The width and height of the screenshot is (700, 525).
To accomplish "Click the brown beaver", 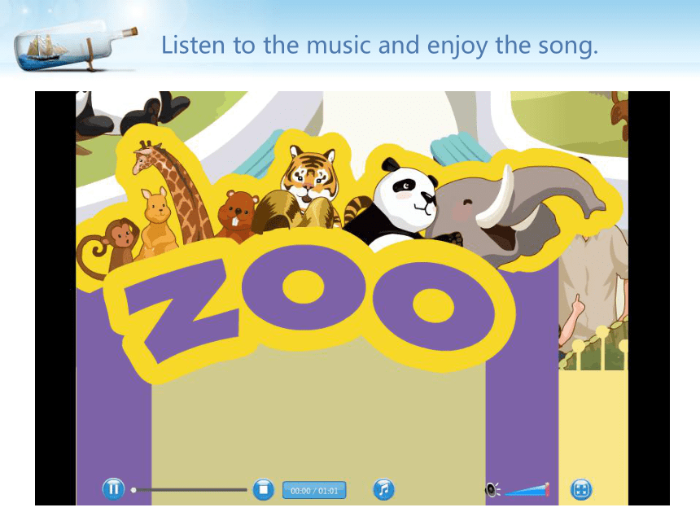I will coord(237,214).
